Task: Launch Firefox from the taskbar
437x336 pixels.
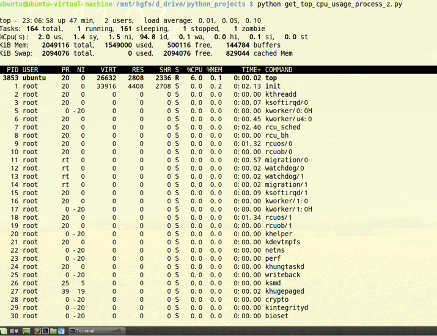Action: (37, 331)
